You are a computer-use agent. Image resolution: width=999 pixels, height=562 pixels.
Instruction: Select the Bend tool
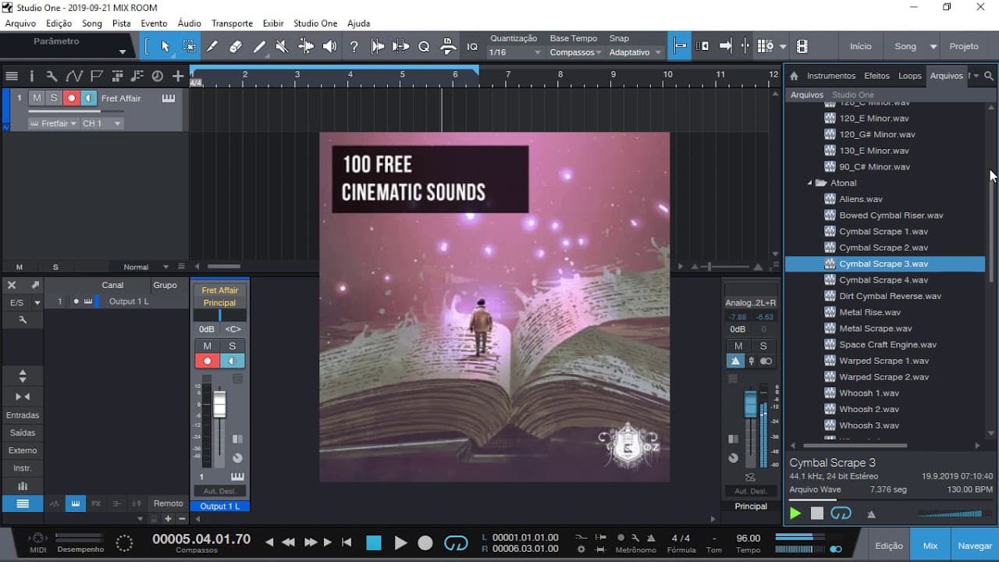pyautogui.click(x=306, y=47)
